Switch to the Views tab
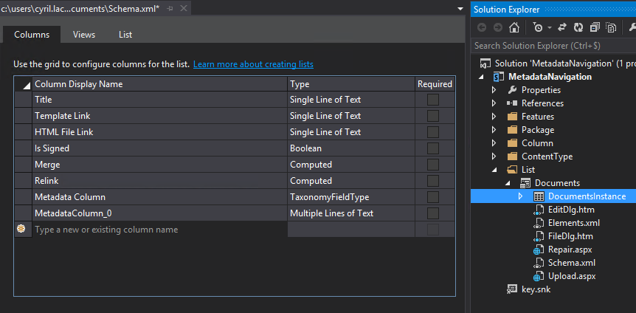The image size is (636, 313). [84, 35]
